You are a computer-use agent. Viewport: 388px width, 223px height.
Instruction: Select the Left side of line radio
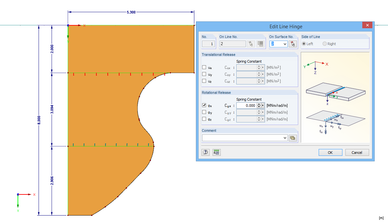coord(304,44)
